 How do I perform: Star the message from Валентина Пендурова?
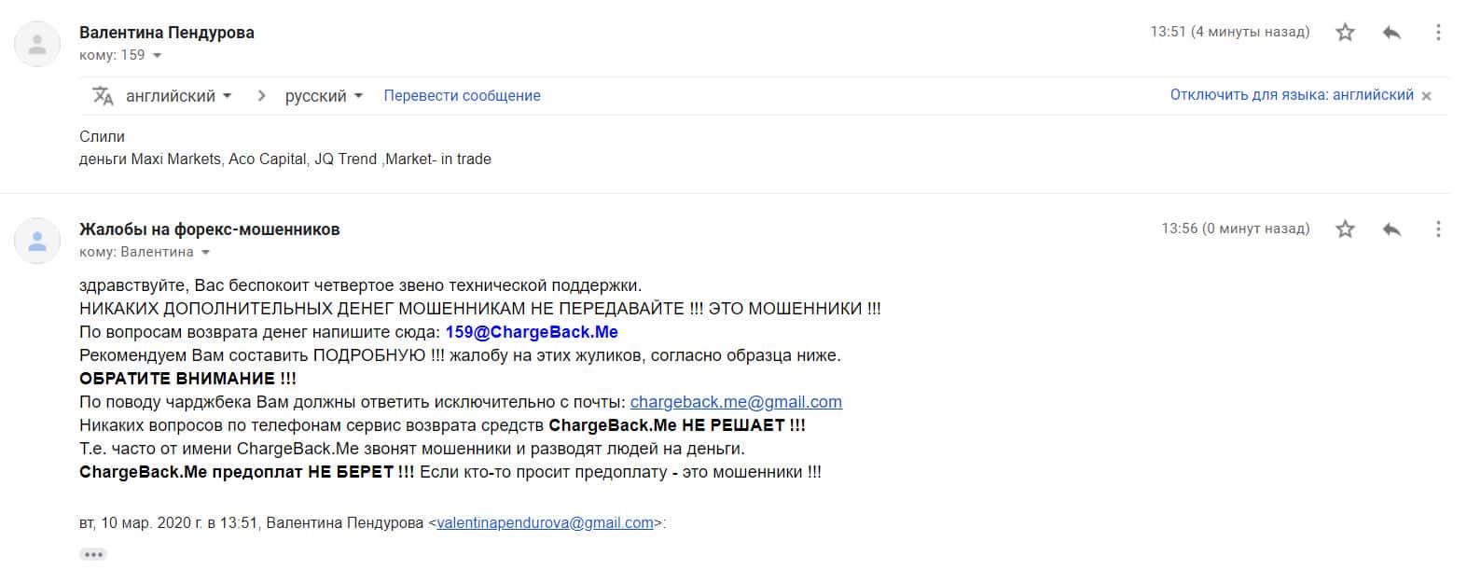(1345, 33)
